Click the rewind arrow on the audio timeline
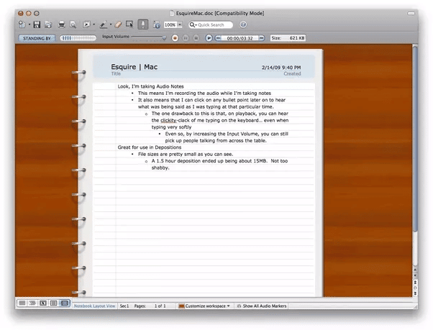The width and height of the screenshot is (433, 330). [x=218, y=38]
